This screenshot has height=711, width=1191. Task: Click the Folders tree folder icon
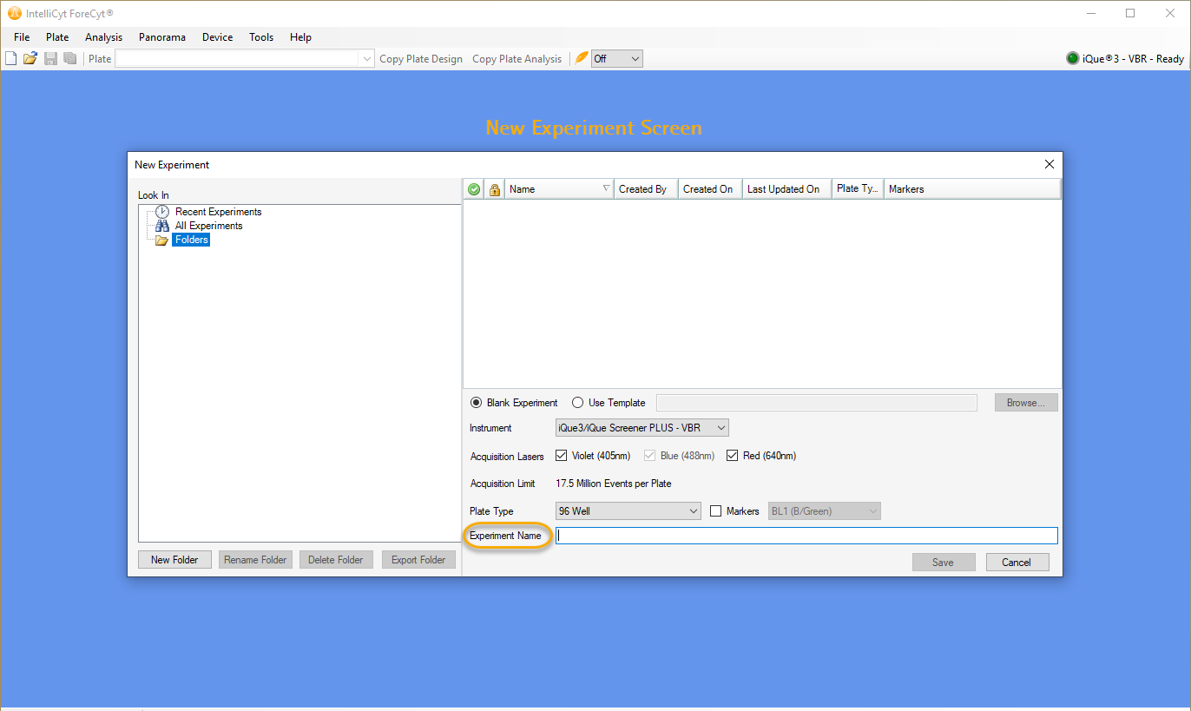click(x=161, y=240)
